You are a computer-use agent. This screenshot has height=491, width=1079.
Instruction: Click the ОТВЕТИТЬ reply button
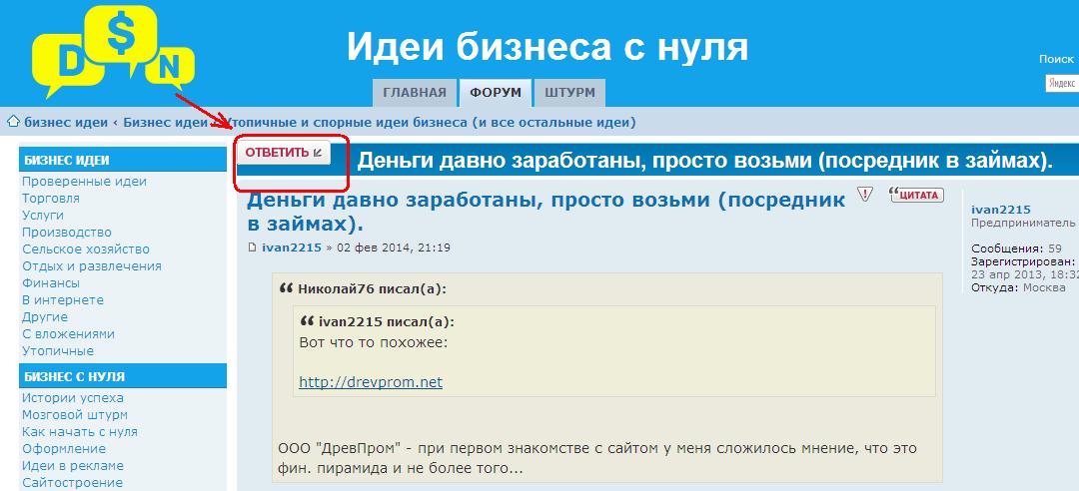(284, 153)
